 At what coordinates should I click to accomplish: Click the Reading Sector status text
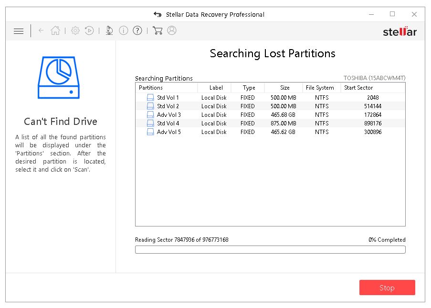coord(182,240)
